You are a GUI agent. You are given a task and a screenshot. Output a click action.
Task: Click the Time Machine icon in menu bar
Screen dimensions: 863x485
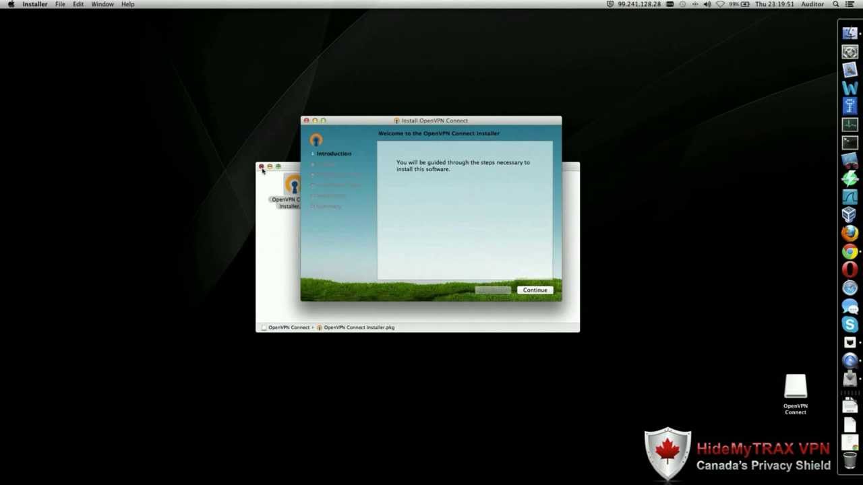pyautogui.click(x=682, y=4)
